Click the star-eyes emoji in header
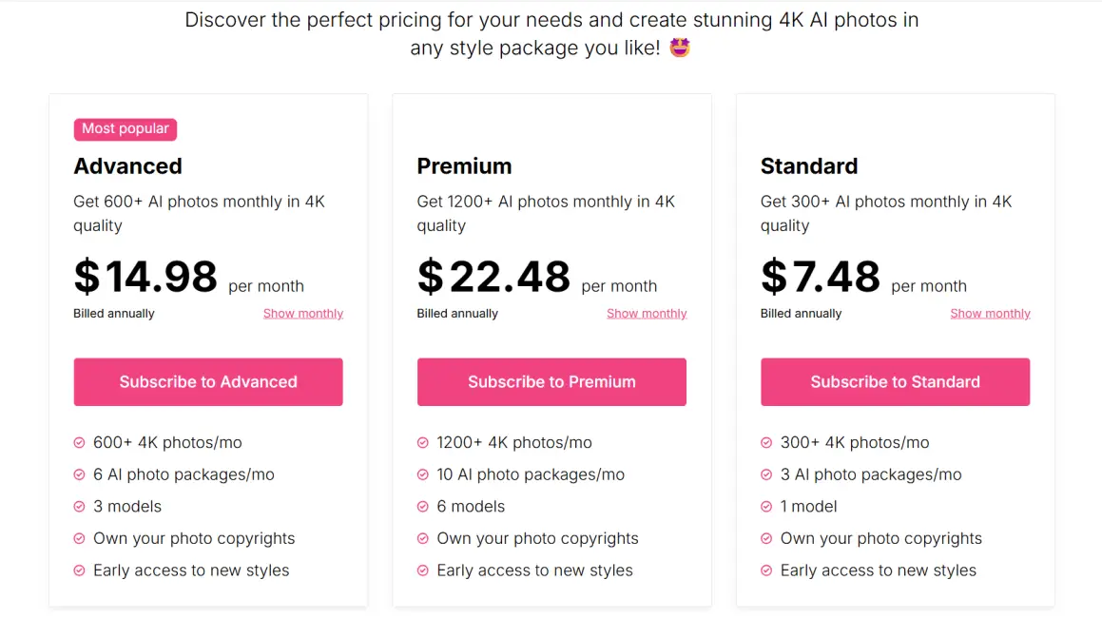1102x619 pixels. click(x=680, y=48)
